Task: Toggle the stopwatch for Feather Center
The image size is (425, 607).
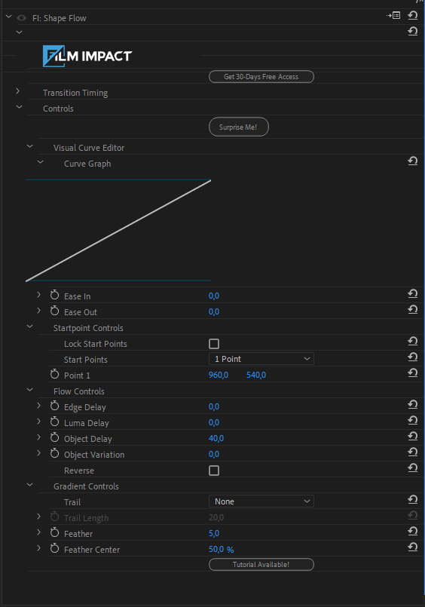Action: point(54,548)
